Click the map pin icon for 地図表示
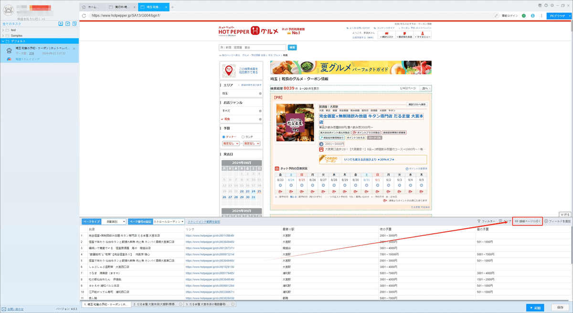 (229, 71)
